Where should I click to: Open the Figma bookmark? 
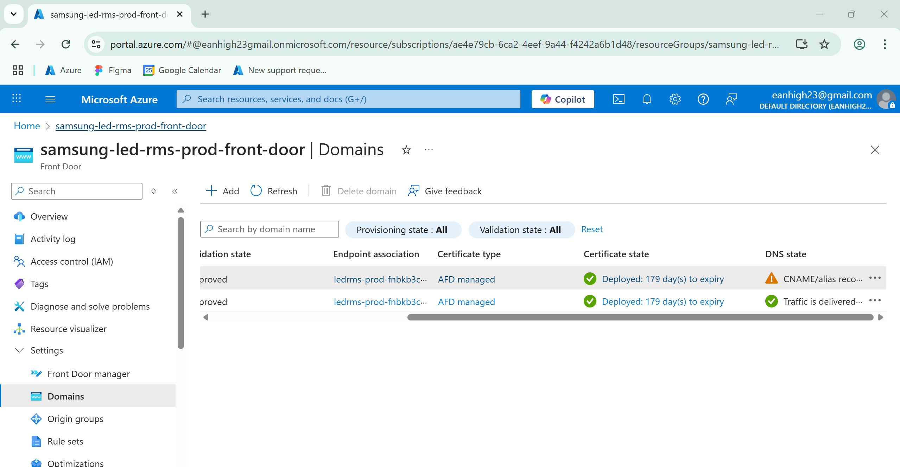113,70
